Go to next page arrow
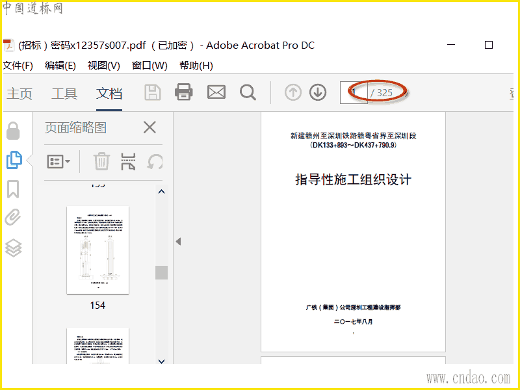This screenshot has height=390, width=520. (x=318, y=92)
